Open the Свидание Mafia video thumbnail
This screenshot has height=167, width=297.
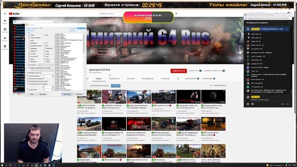tap(188, 97)
